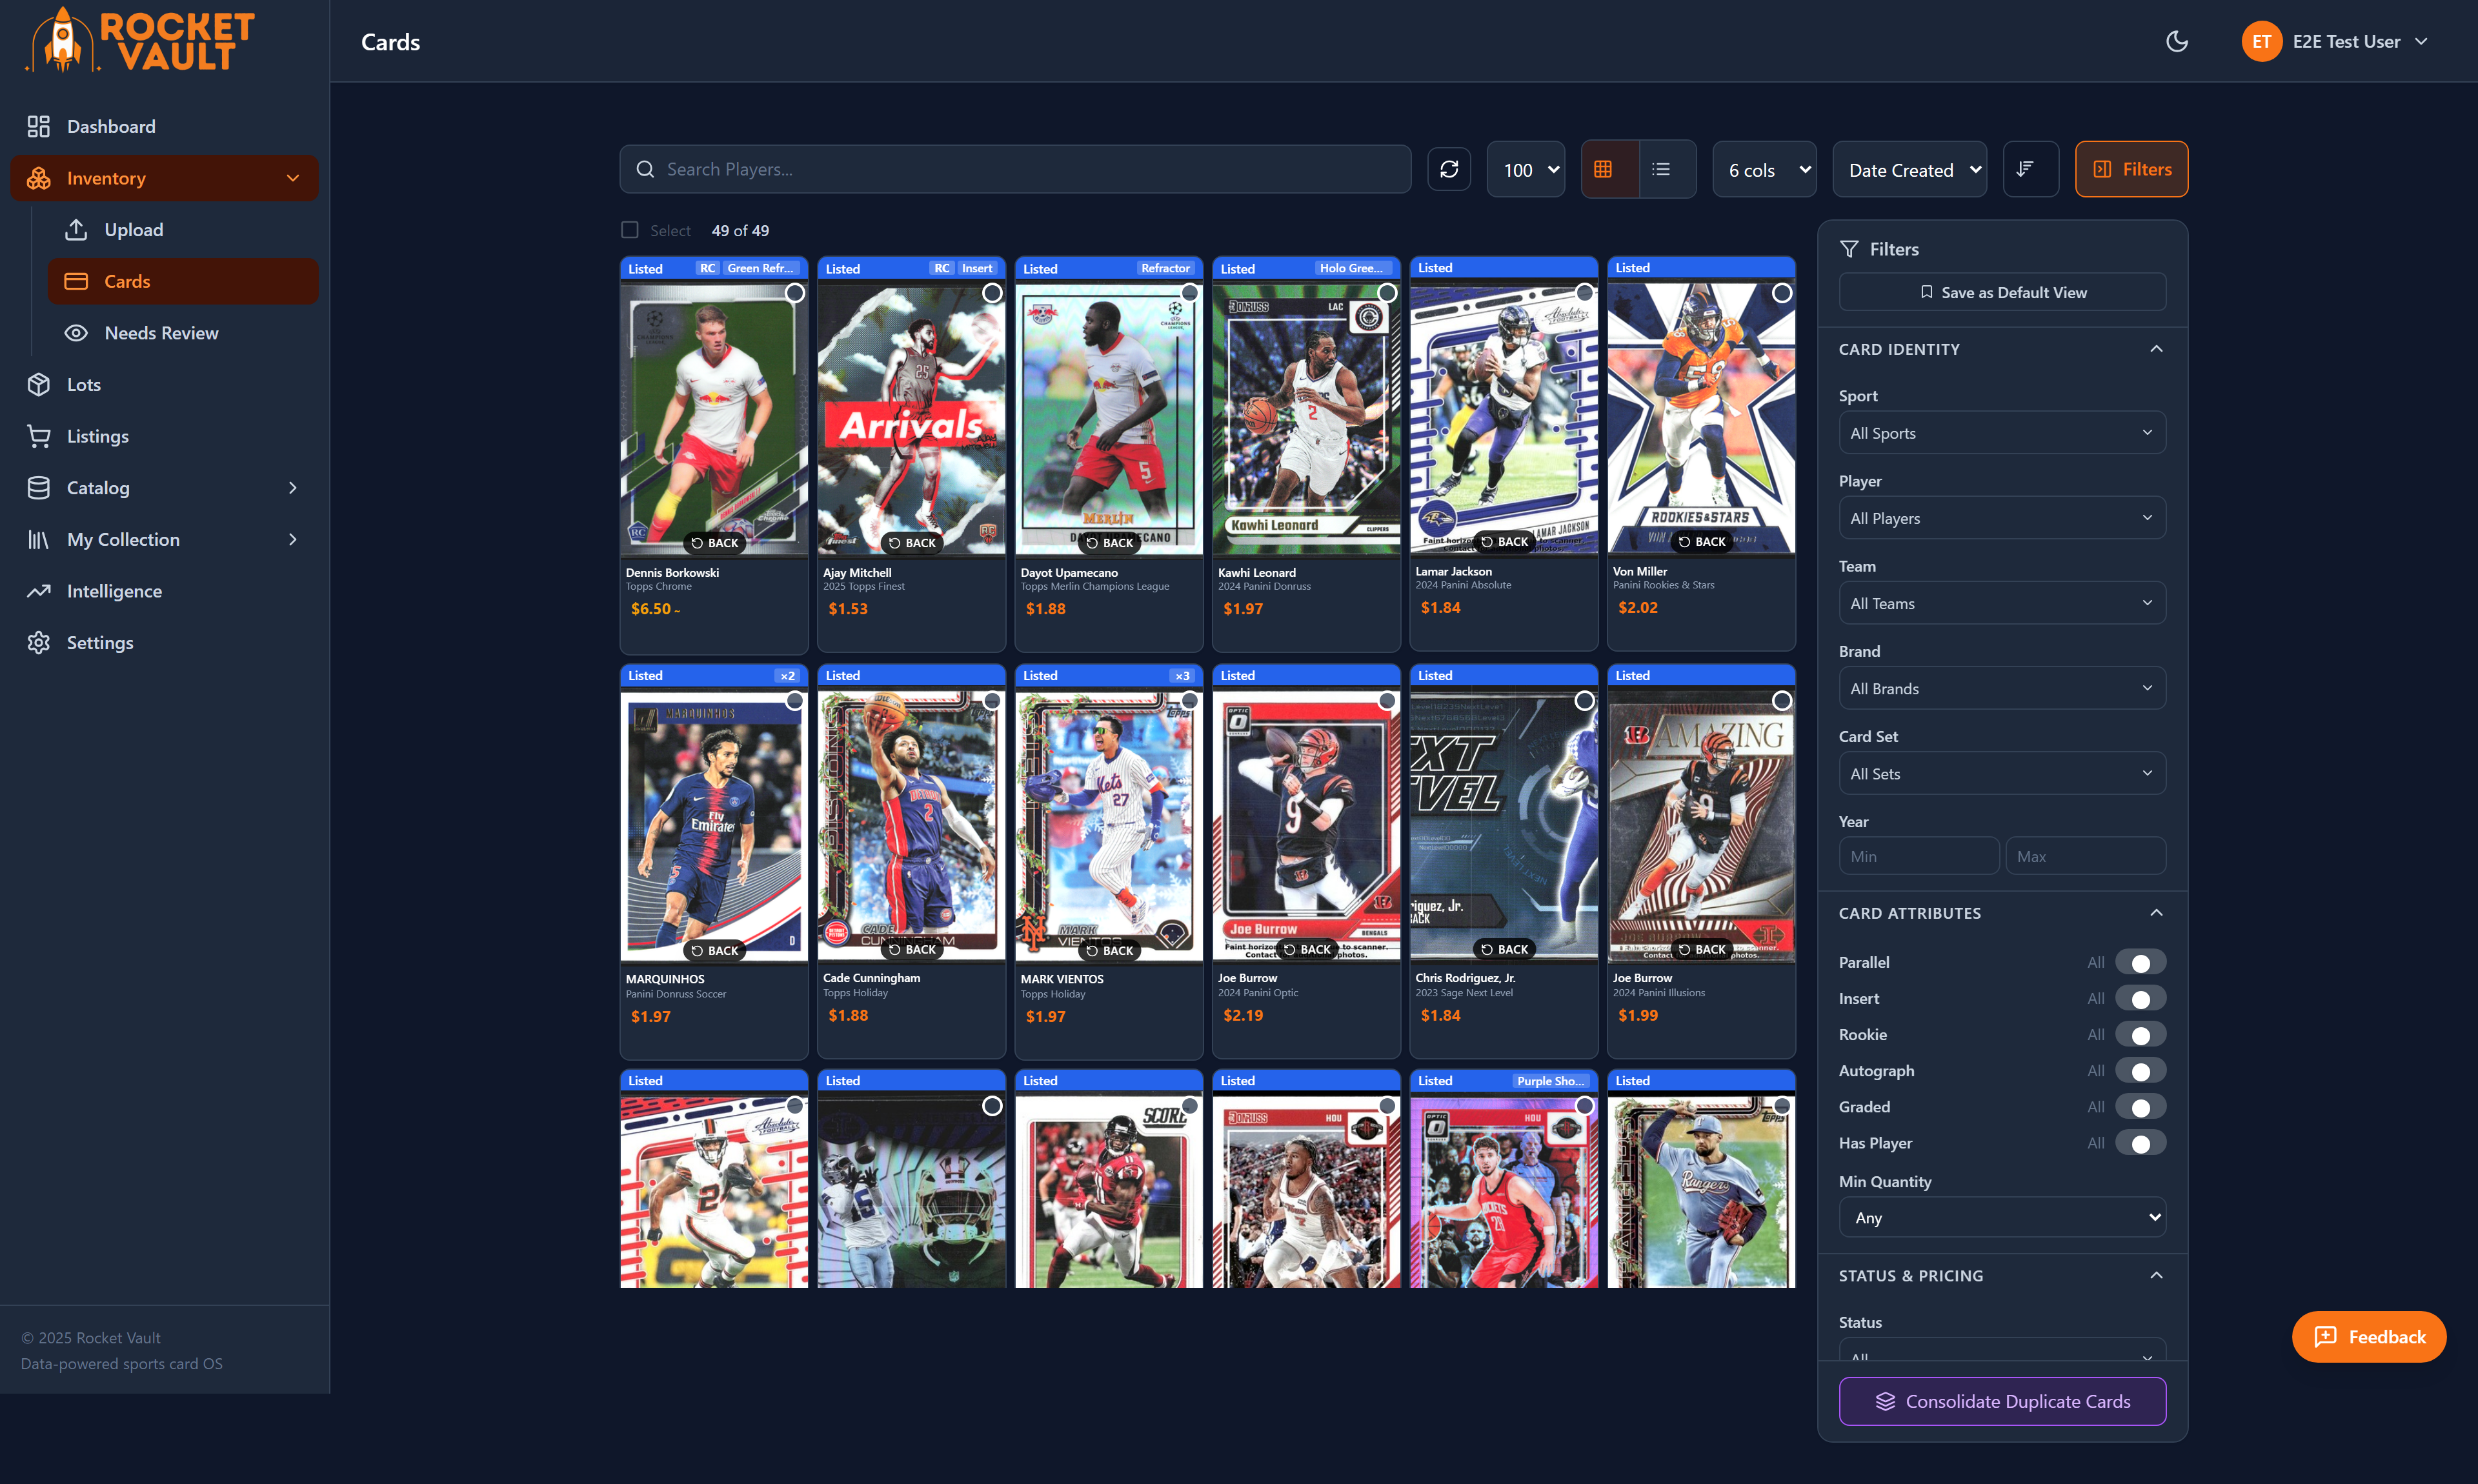Image resolution: width=2478 pixels, height=1484 pixels.
Task: Click the descending sort order icon
Action: point(2030,168)
